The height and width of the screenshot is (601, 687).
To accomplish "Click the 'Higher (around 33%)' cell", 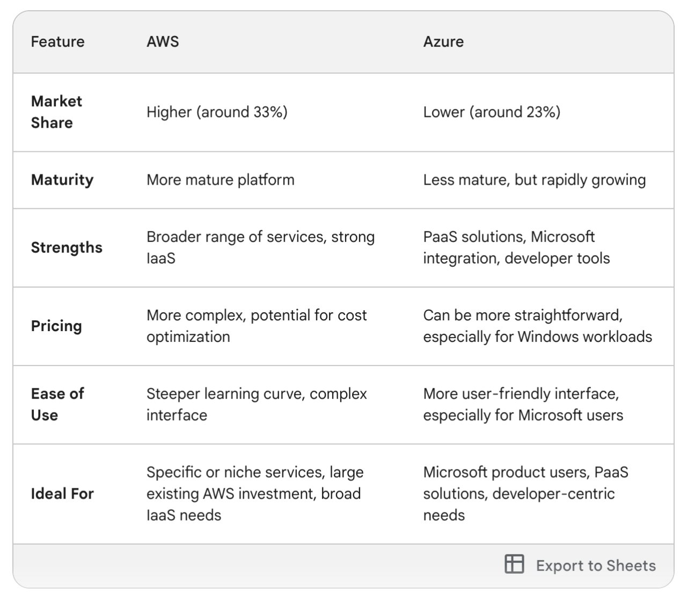I will coord(217,112).
